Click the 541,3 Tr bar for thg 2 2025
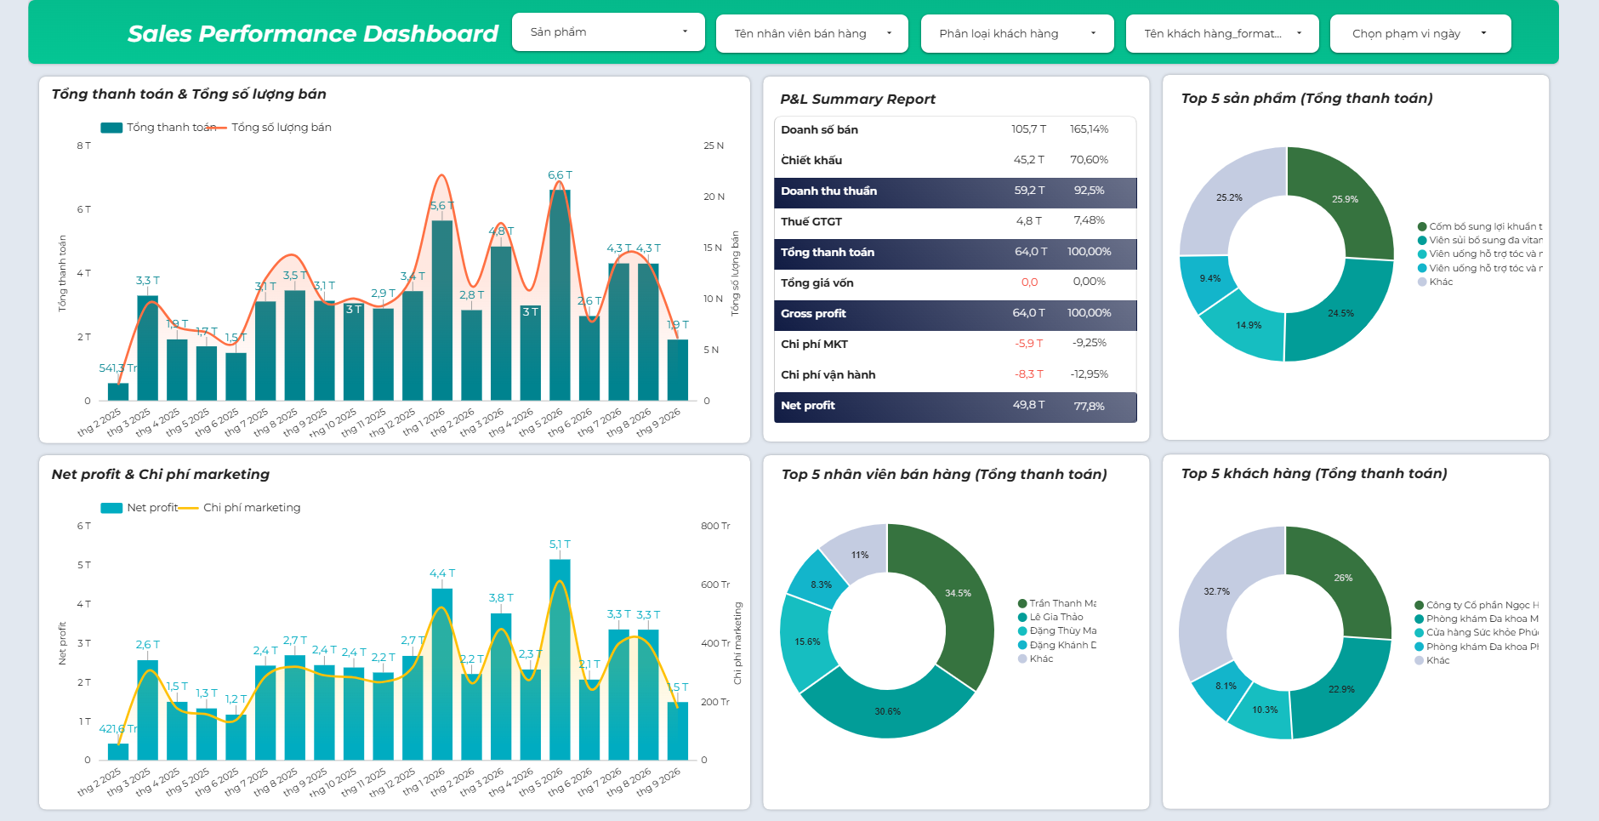 118,392
